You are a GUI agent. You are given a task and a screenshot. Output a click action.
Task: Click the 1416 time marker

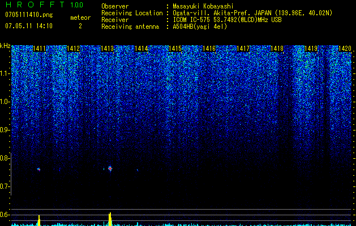click(209, 49)
